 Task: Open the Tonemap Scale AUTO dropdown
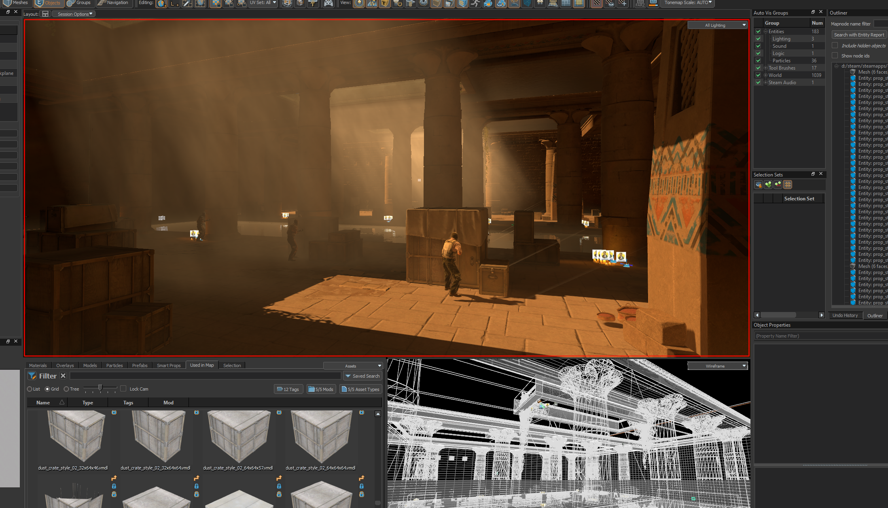tap(688, 3)
